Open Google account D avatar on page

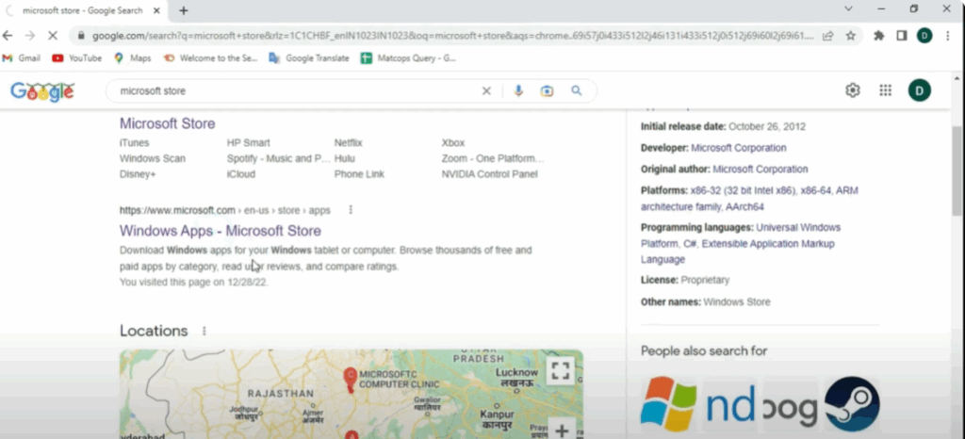tap(920, 91)
